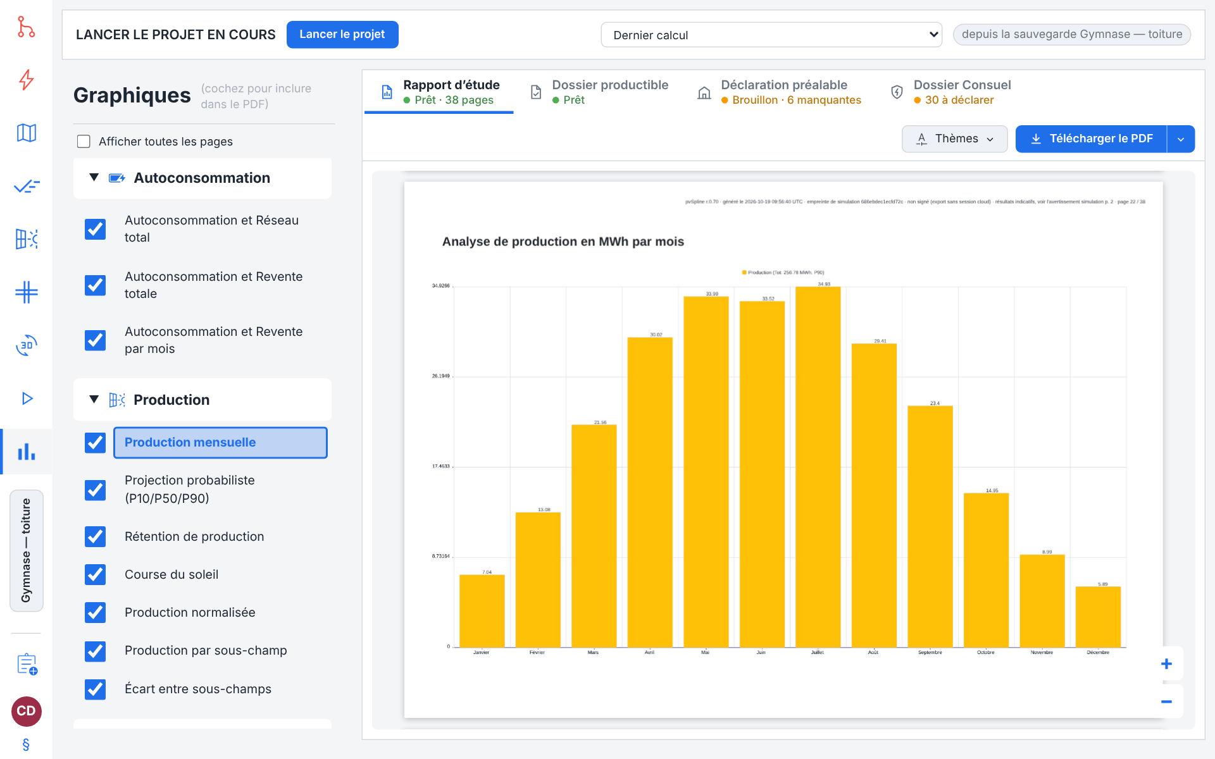
Task: Open the Gymnase — toiture vertical tab
Action: point(27,550)
